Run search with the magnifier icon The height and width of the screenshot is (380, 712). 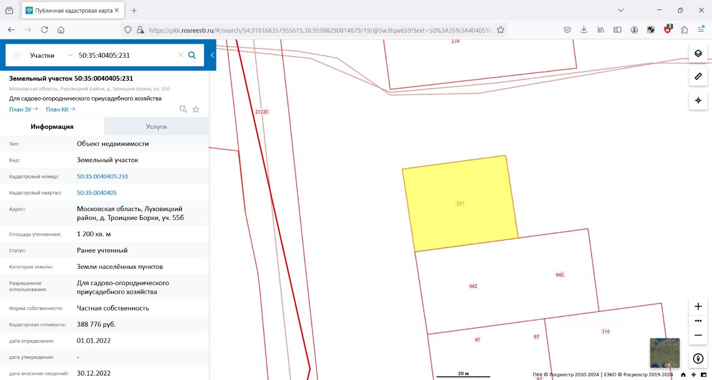click(x=192, y=55)
